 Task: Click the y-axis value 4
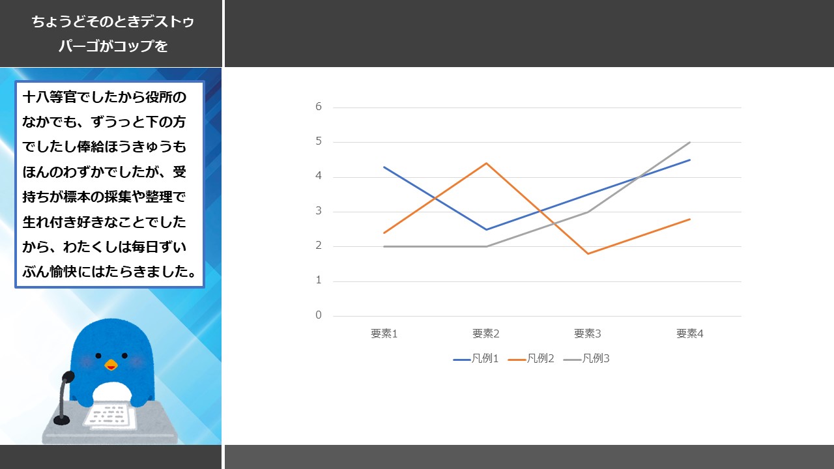[x=319, y=177]
